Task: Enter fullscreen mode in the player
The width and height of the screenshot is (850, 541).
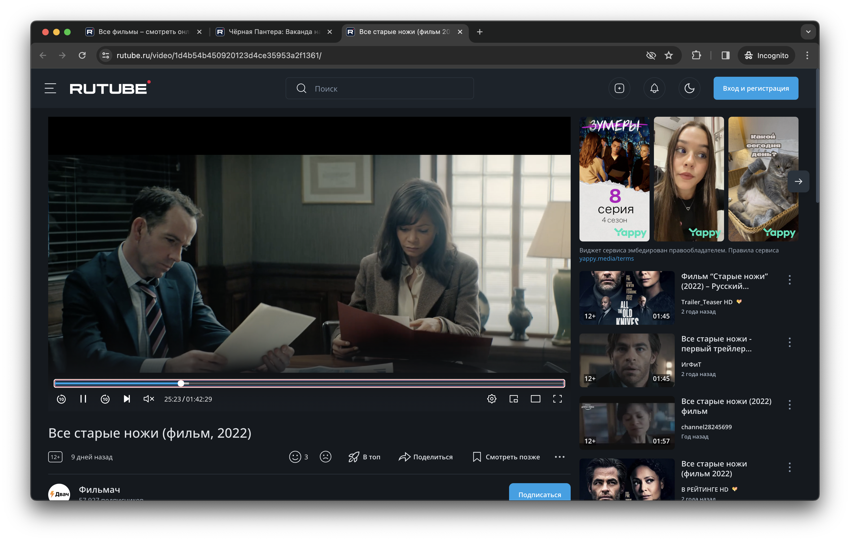Action: (557, 399)
